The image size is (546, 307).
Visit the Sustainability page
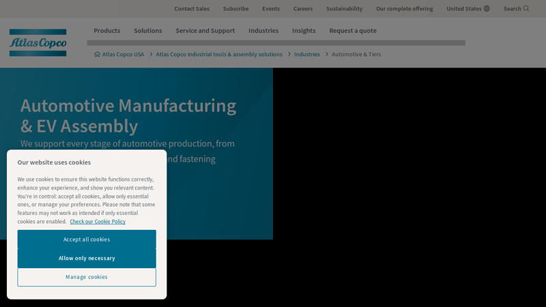pyautogui.click(x=344, y=9)
